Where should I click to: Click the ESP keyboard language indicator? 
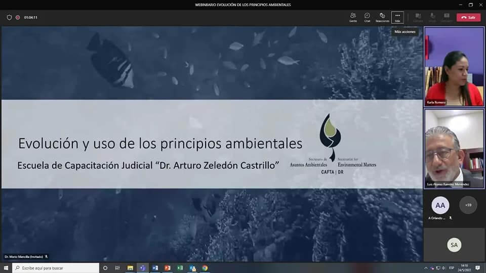pos(452,268)
